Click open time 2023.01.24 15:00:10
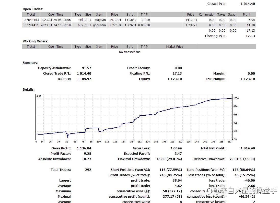Viewport: 280px width, 203px height. pyautogui.click(x=55, y=25)
